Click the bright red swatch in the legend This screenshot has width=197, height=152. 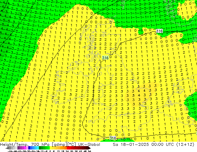[68, 148]
